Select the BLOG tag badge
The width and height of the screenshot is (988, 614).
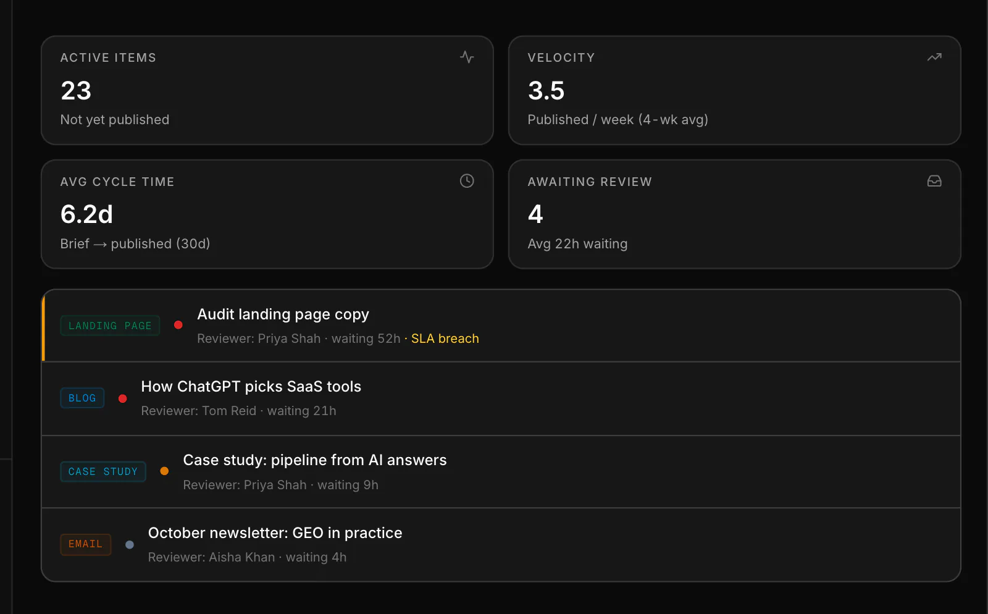pos(82,398)
